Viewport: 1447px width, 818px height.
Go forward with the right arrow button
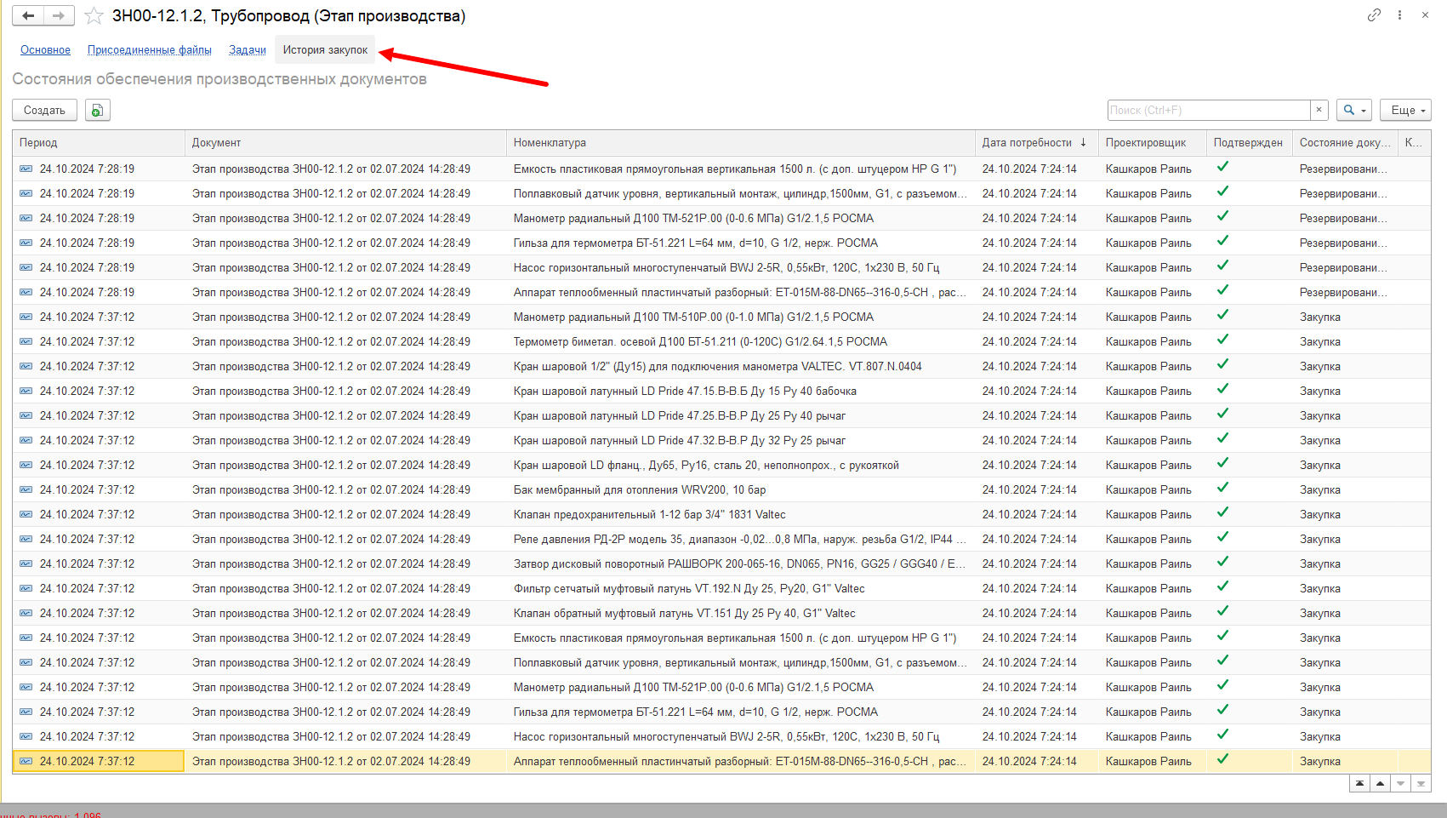tap(59, 16)
